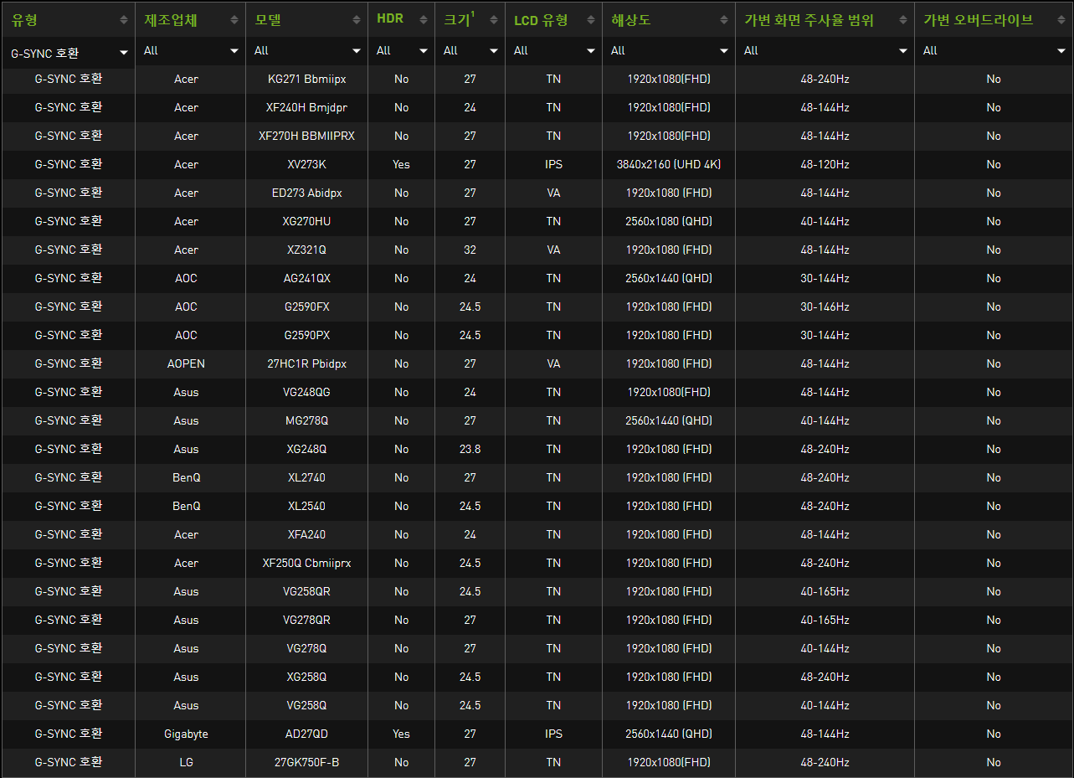This screenshot has height=778, width=1074.
Task: Click refresh range cell 30-146Hz
Action: pos(825,307)
